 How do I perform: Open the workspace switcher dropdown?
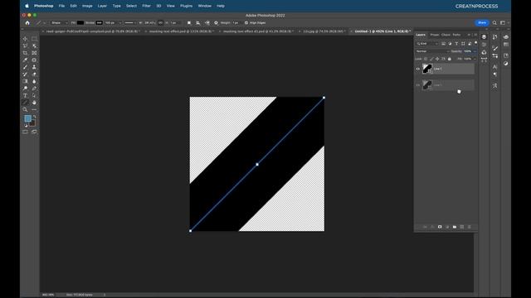[504, 22]
